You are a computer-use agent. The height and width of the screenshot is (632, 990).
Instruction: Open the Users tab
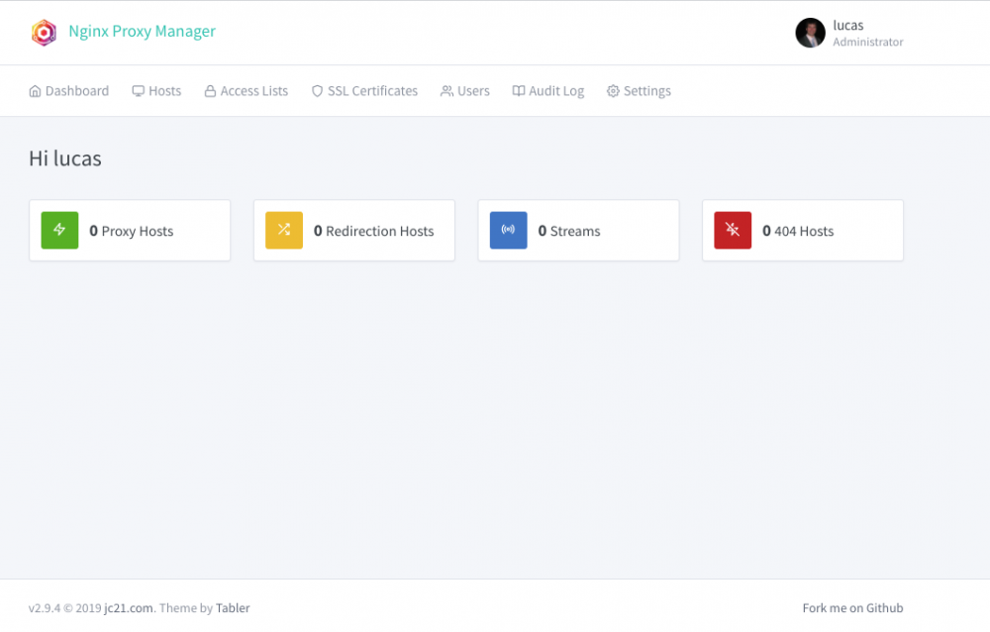(465, 91)
